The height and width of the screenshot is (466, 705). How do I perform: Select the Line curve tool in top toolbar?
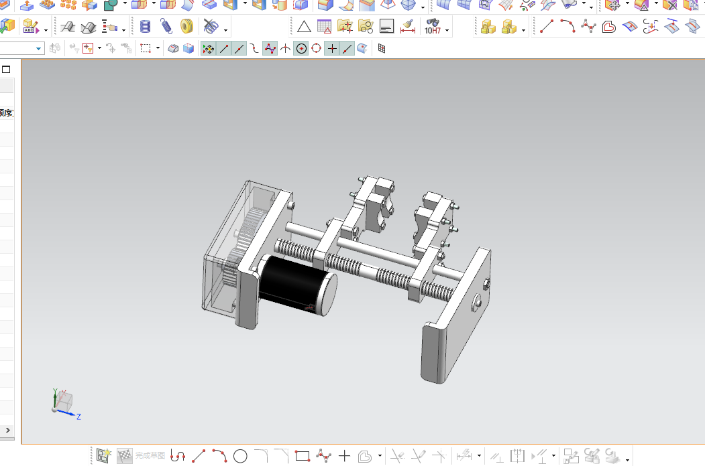point(546,27)
